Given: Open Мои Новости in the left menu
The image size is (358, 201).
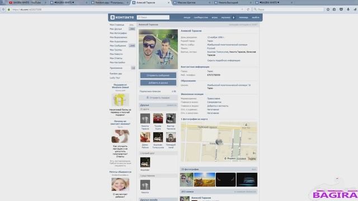Looking at the screenshot, I should pyautogui.click(x=116, y=54).
